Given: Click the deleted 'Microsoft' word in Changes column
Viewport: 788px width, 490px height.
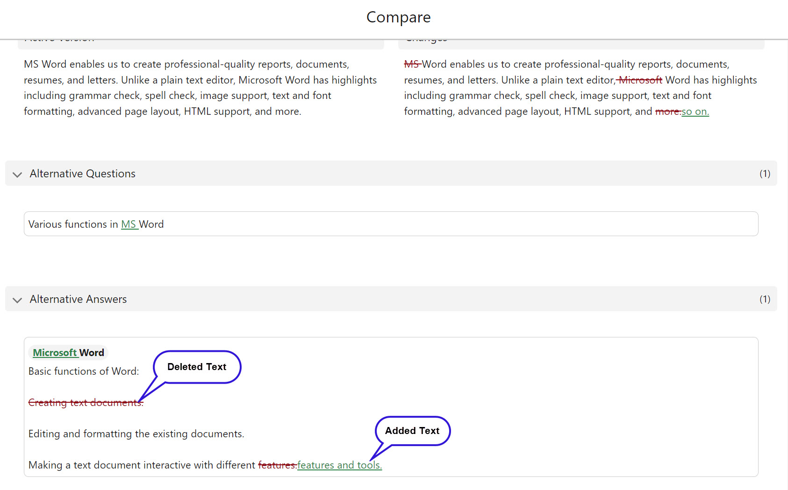Looking at the screenshot, I should click(x=640, y=80).
